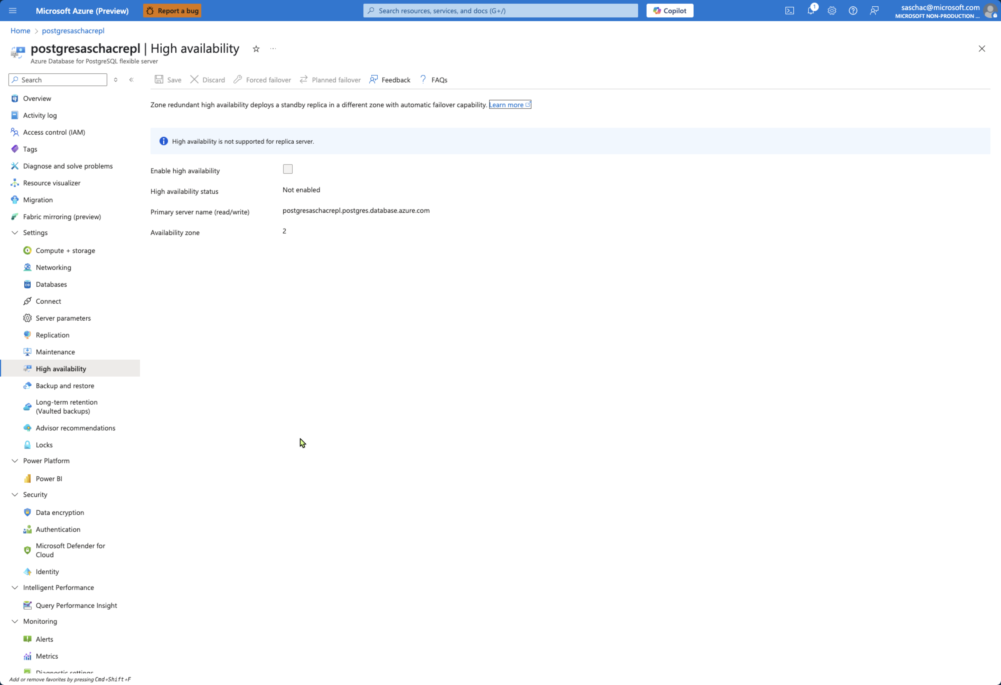Viewport: 1001px width, 685px height.
Task: Toggle expand/collapse all sidebar groups
Action: point(115,80)
